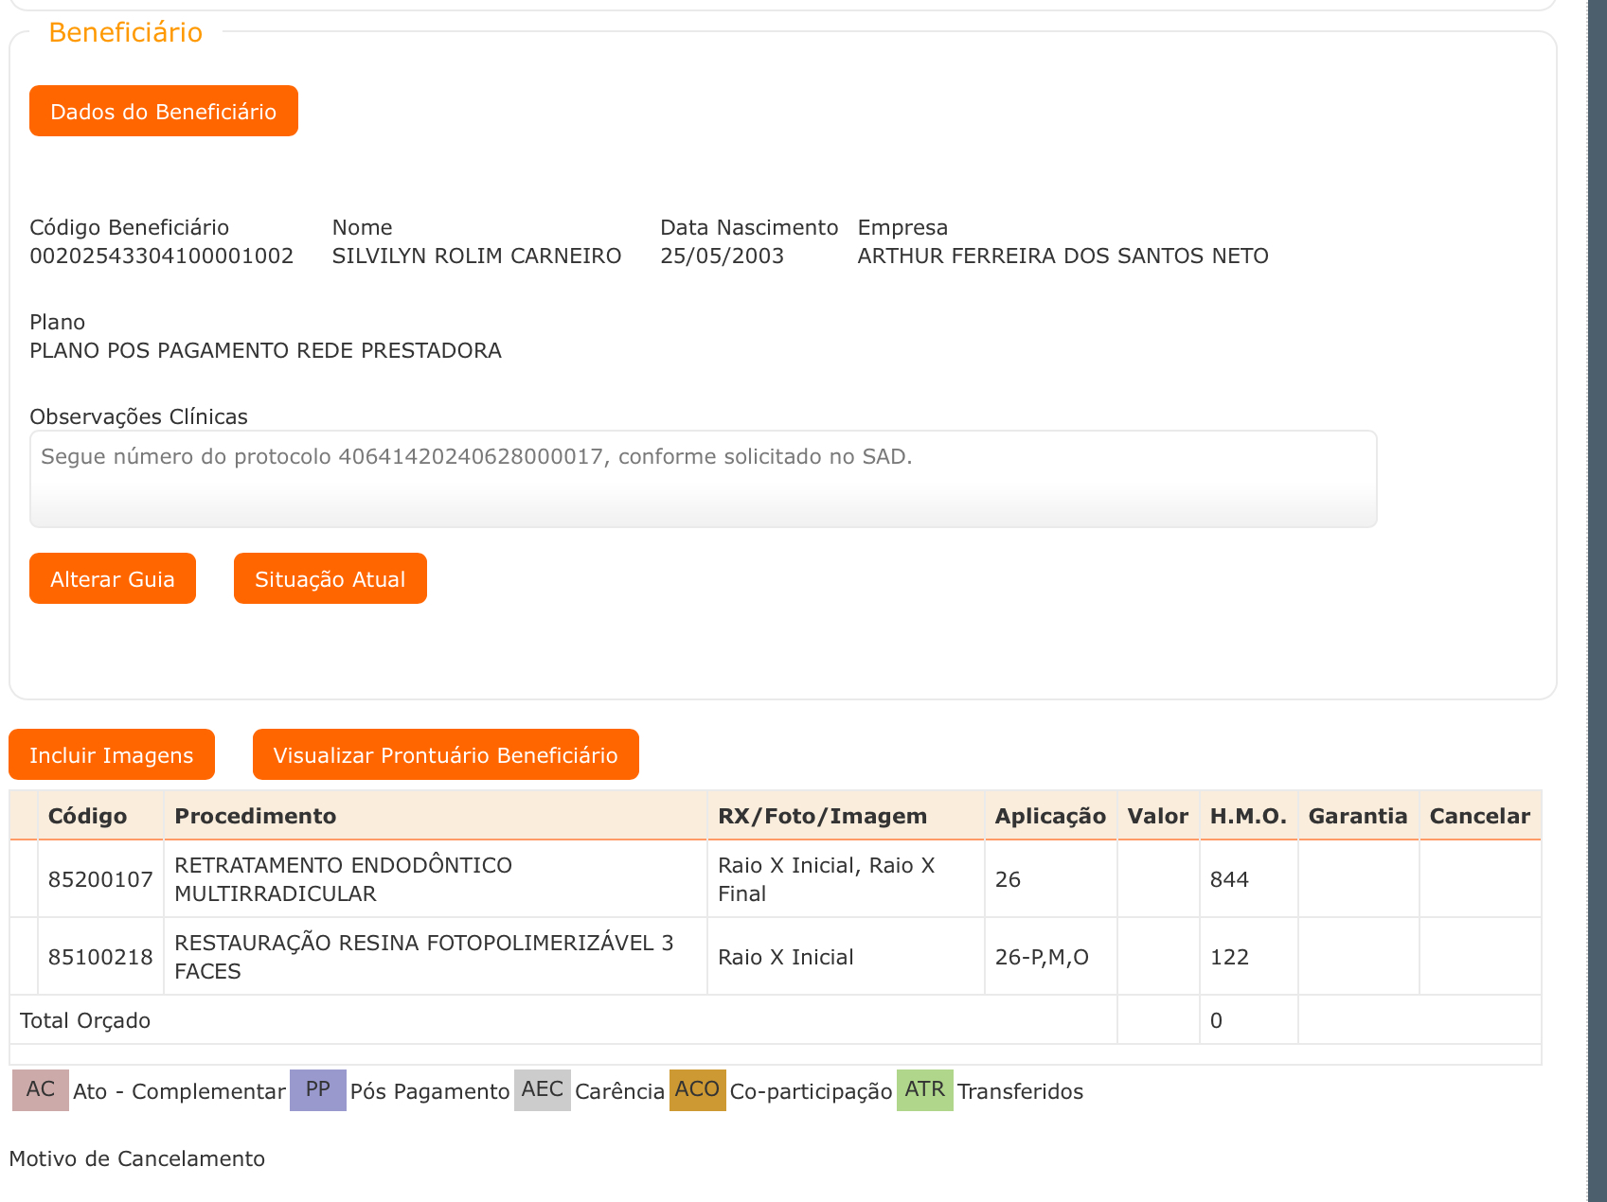
Task: Click the Dados do Beneficiário button
Action: click(163, 112)
